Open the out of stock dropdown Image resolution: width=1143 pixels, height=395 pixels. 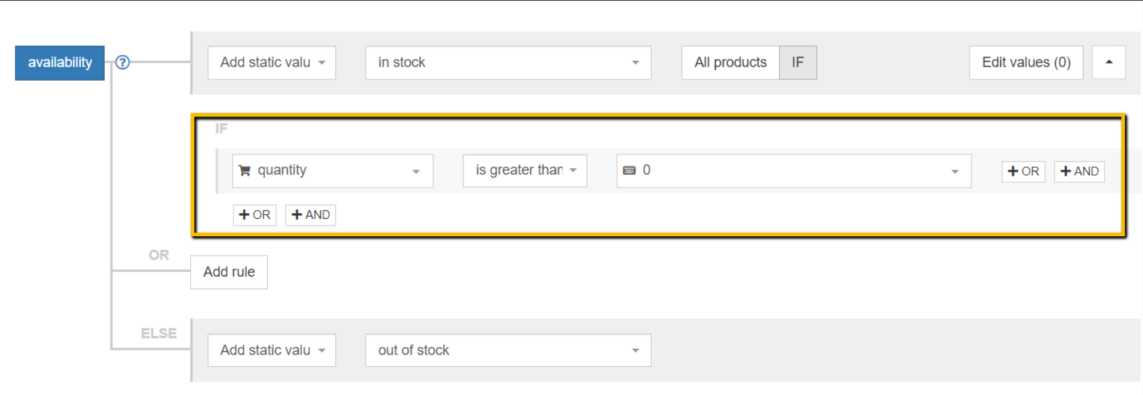pyautogui.click(x=507, y=350)
